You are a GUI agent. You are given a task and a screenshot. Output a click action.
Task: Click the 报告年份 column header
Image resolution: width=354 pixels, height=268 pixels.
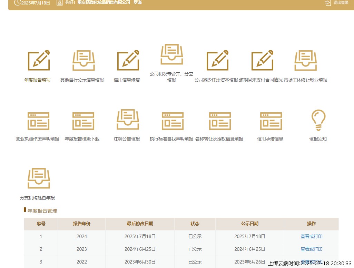pos(82,224)
